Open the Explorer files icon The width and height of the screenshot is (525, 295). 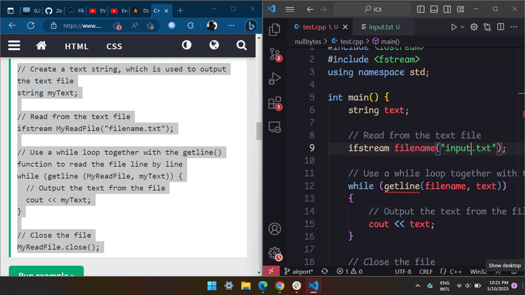point(275,30)
